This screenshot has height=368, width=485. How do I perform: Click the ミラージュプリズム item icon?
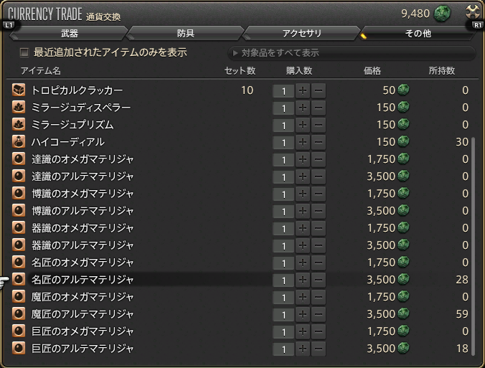coord(19,125)
